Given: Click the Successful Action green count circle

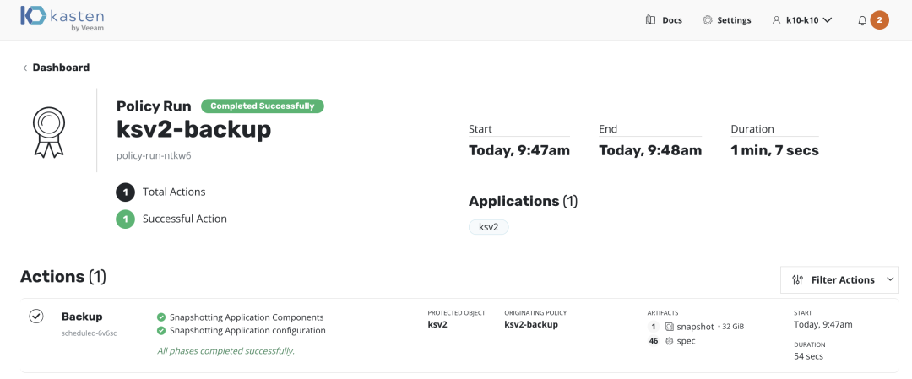Looking at the screenshot, I should 125,219.
